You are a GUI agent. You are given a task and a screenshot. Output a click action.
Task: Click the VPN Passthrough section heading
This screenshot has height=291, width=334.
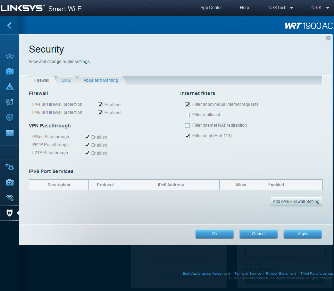(x=50, y=126)
